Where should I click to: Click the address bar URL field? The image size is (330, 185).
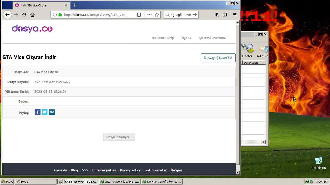click(x=95, y=15)
